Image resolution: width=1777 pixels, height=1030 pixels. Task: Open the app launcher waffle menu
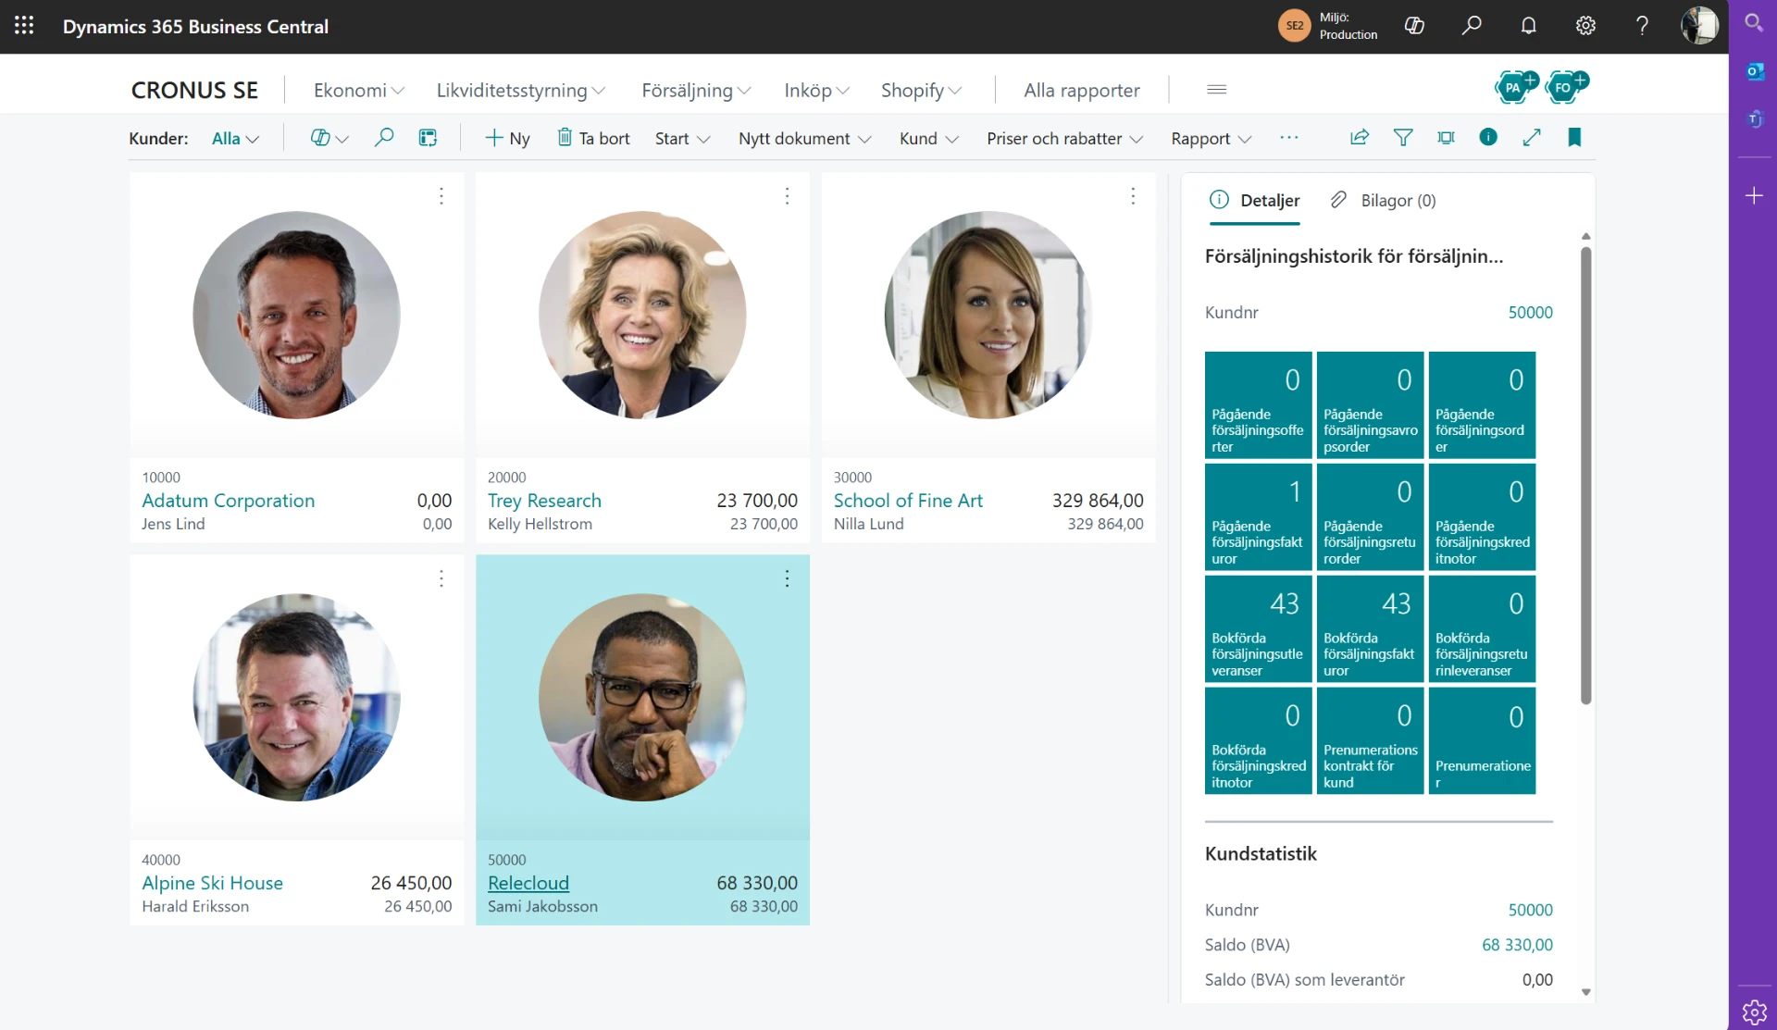24,26
